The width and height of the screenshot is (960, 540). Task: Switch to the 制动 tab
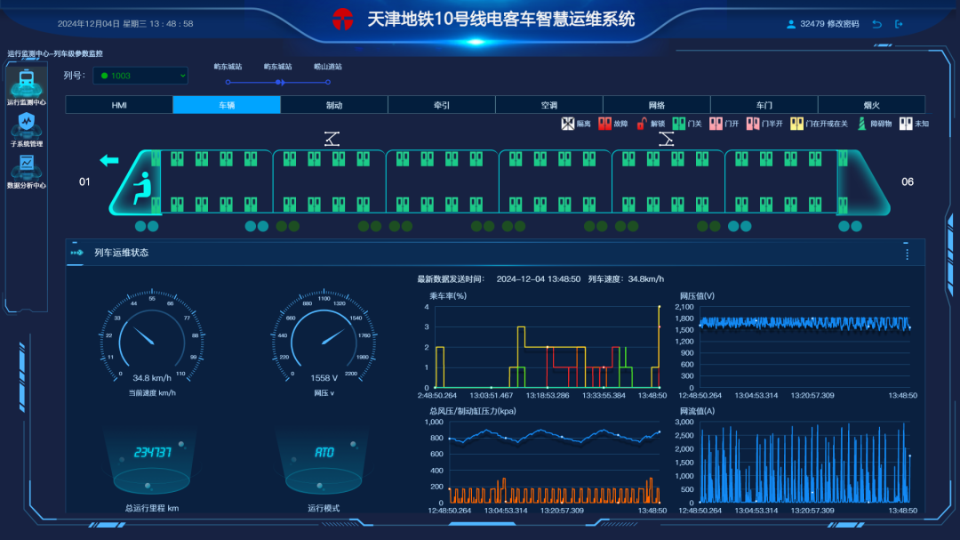334,105
